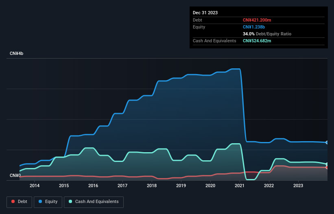
Task: Click the 34.0% Debt/Equity Ratio text
Action: (x=267, y=34)
